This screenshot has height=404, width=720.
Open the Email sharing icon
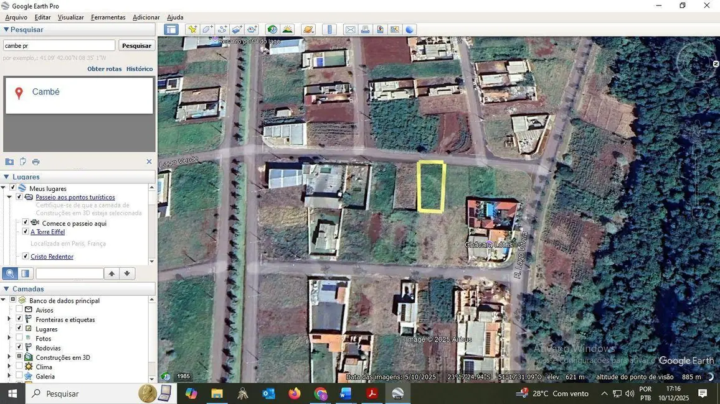click(x=350, y=29)
